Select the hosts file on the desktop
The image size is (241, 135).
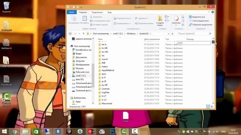pyautogui.click(x=126, y=117)
